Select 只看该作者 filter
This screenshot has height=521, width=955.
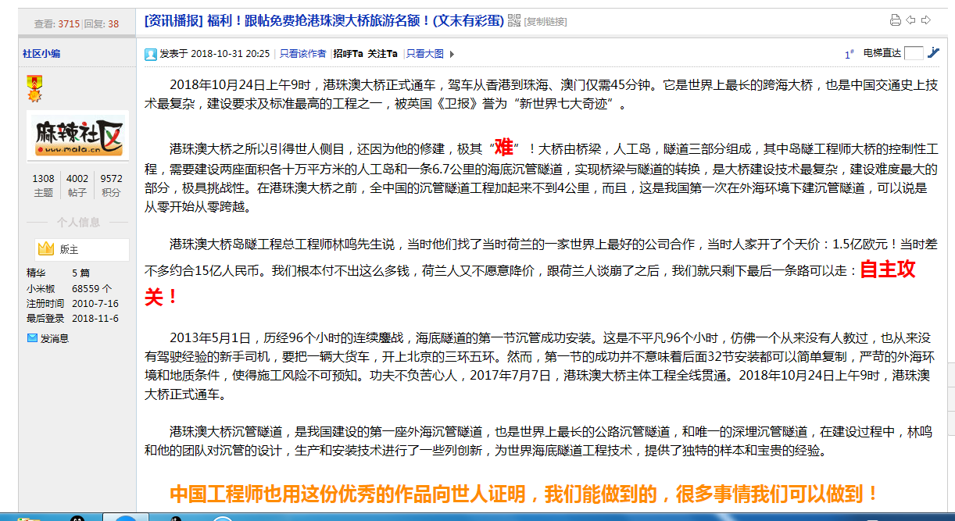pos(303,54)
